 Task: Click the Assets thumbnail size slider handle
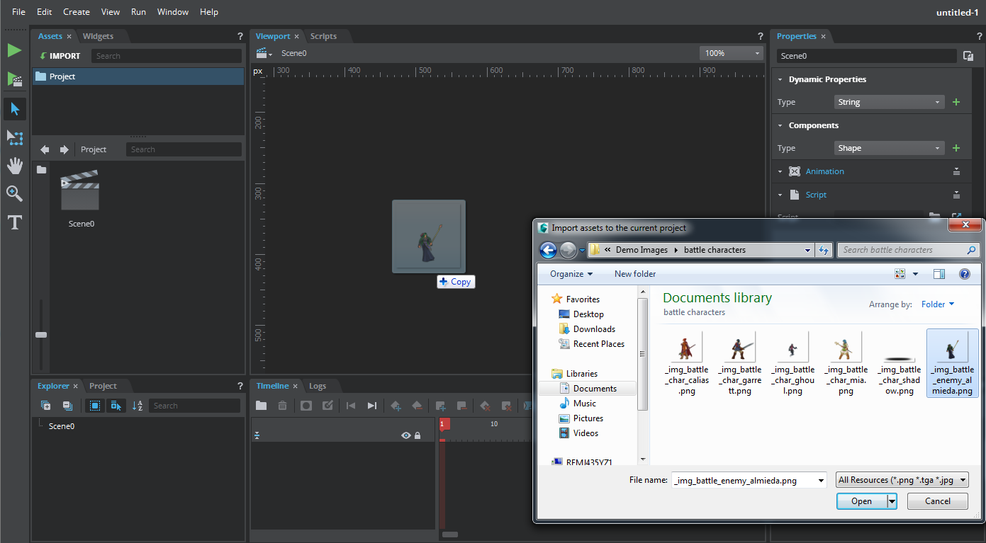pyautogui.click(x=41, y=335)
